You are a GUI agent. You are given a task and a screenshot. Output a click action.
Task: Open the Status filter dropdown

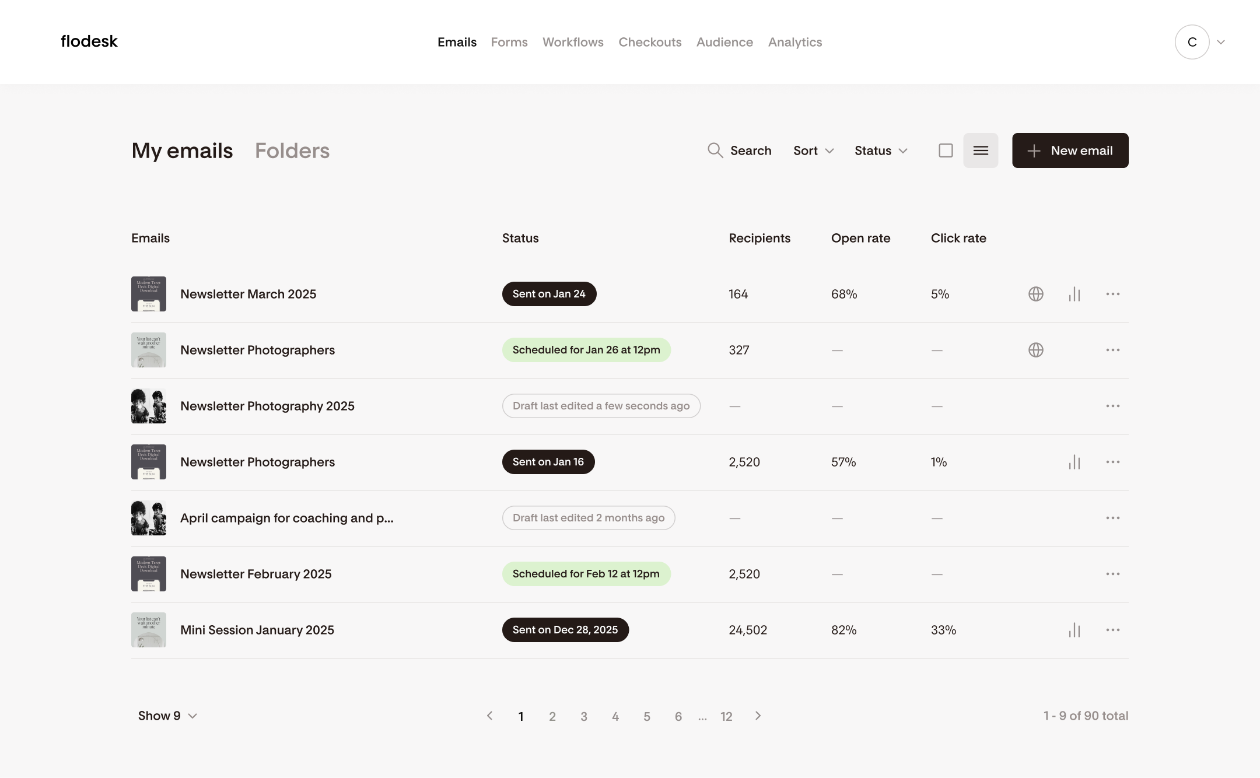[x=881, y=150]
